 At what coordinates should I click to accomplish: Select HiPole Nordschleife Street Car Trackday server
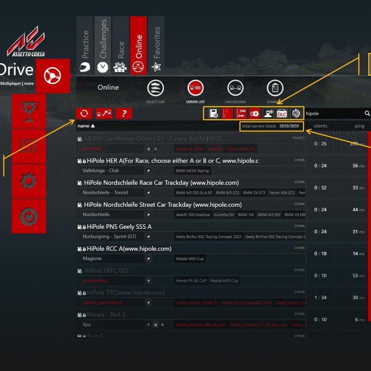191,209
